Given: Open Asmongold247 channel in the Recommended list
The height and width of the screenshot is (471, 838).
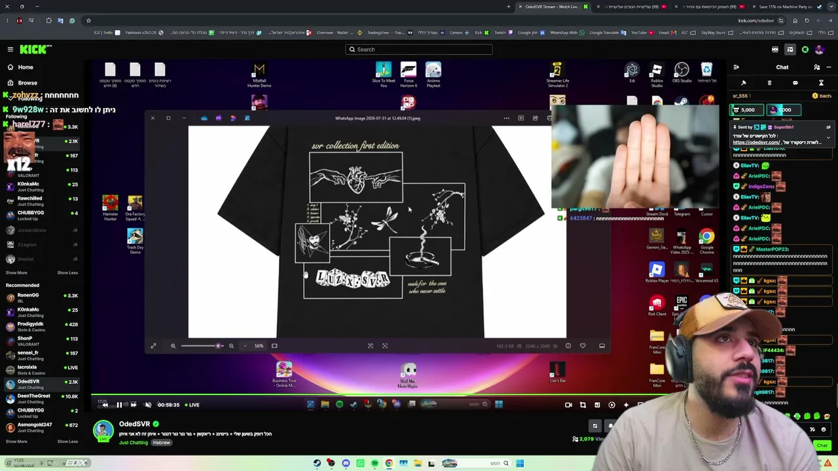Looking at the screenshot, I should click(43, 427).
